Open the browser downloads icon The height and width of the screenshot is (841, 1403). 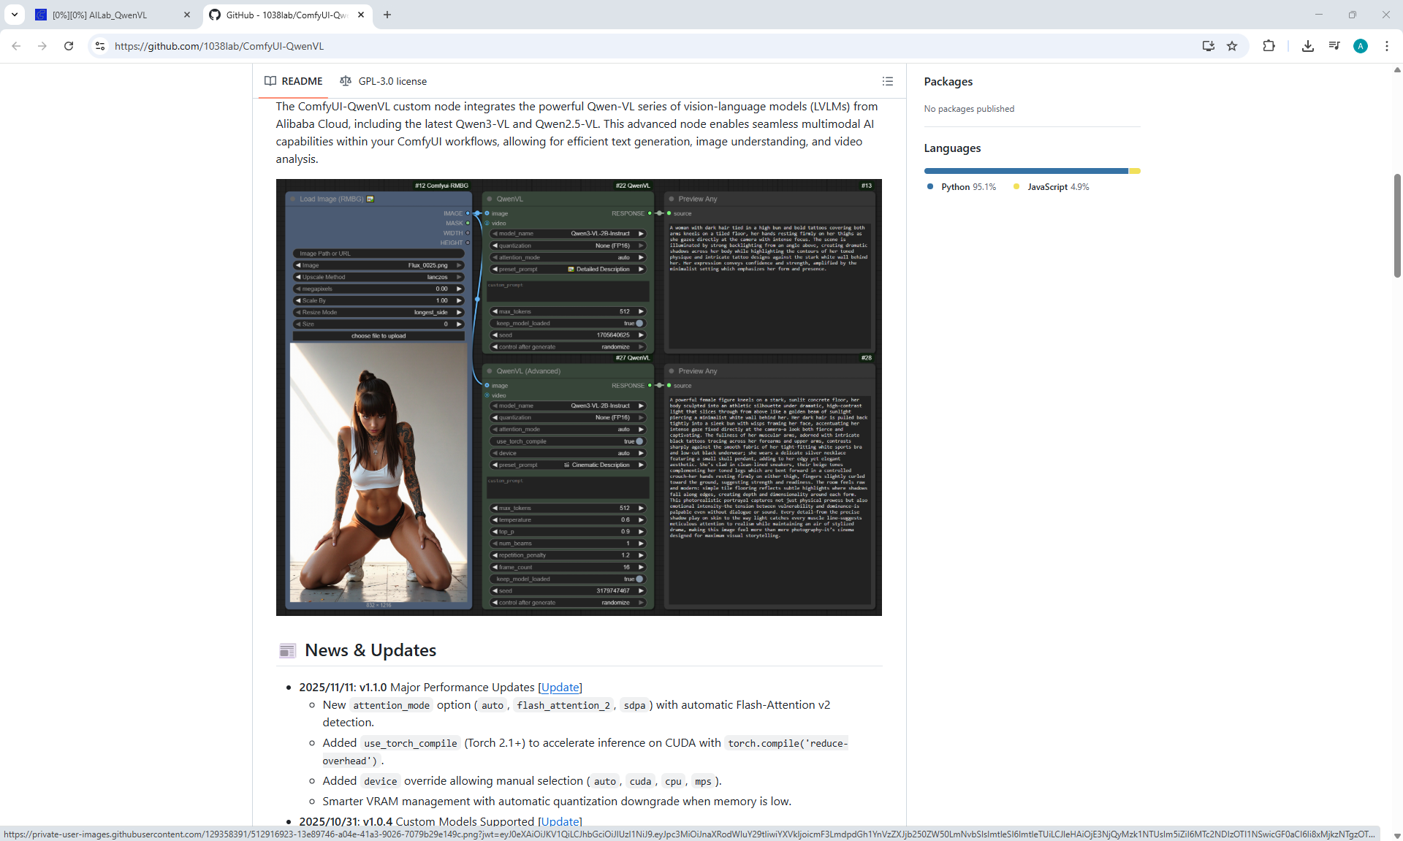(x=1308, y=46)
